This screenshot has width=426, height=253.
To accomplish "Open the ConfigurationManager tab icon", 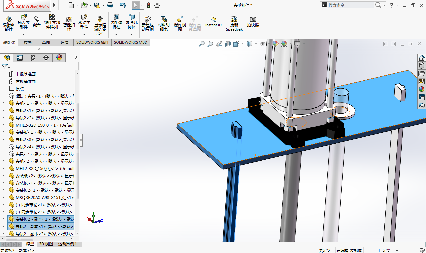I will (33, 58).
